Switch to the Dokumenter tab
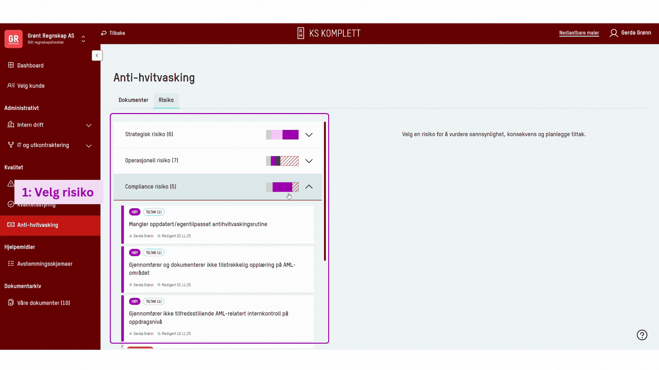This screenshot has width=659, height=370. (133, 100)
